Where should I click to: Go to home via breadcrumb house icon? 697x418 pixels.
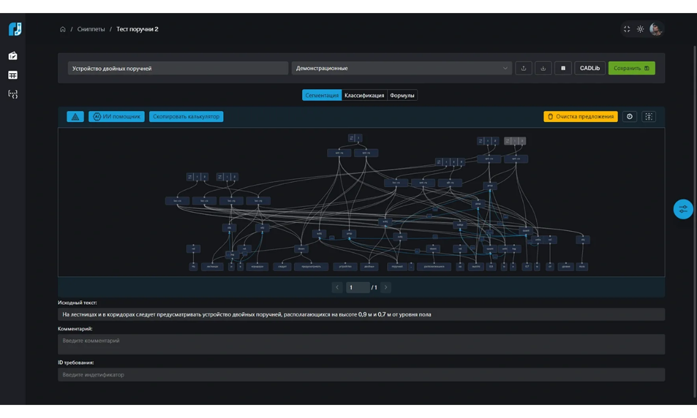63,29
